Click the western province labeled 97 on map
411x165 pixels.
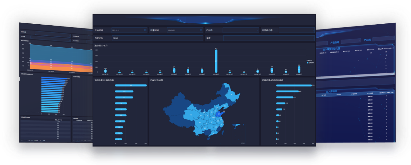[x=191, y=115]
